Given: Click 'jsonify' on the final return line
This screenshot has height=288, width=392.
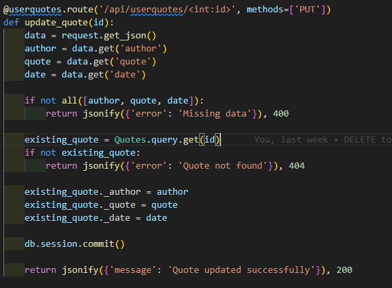Looking at the screenshot, I should click(x=80, y=270).
